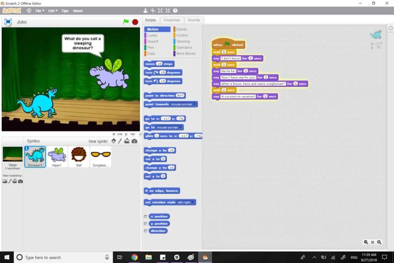Create new sprite from camera

pyautogui.click(x=134, y=141)
